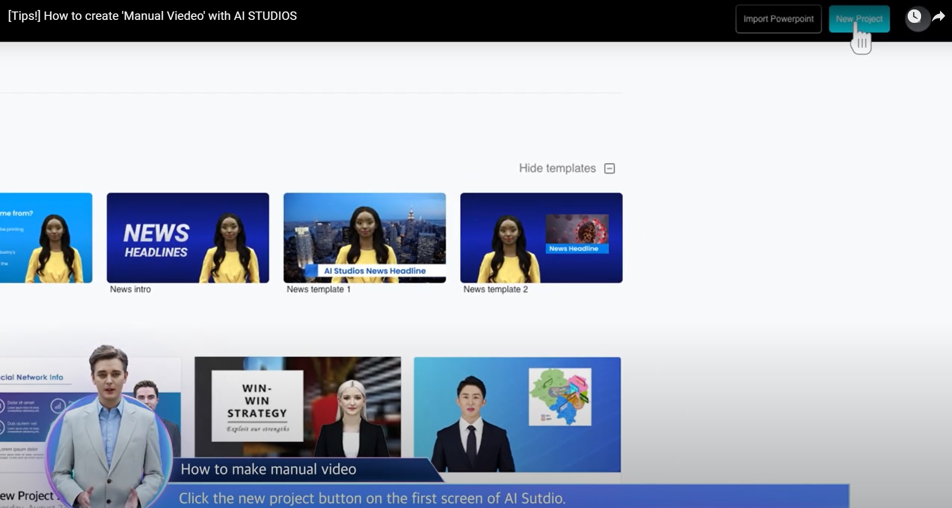Select the News template 2 thumbnail

pyautogui.click(x=541, y=238)
